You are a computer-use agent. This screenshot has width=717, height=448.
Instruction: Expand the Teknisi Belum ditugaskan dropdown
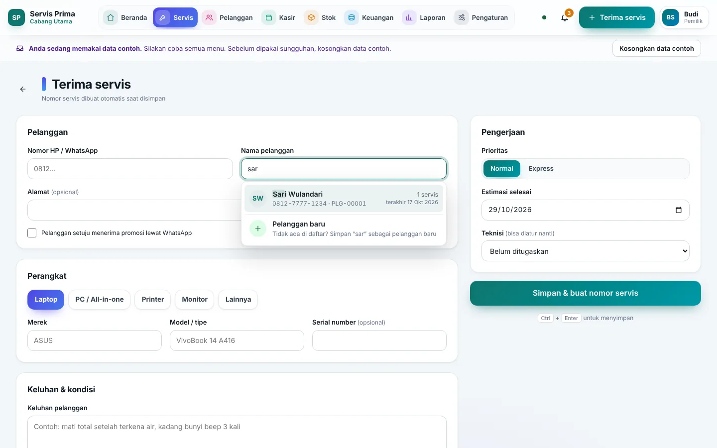tap(586, 251)
